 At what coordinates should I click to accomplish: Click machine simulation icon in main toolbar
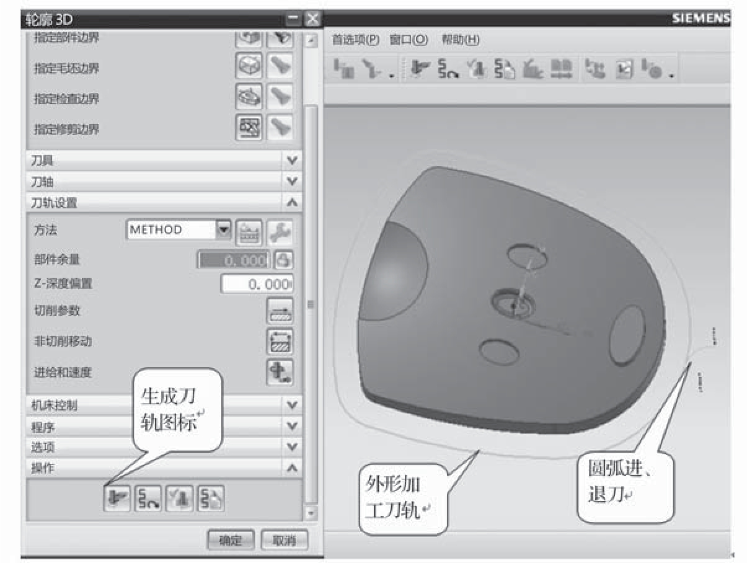tap(533, 69)
